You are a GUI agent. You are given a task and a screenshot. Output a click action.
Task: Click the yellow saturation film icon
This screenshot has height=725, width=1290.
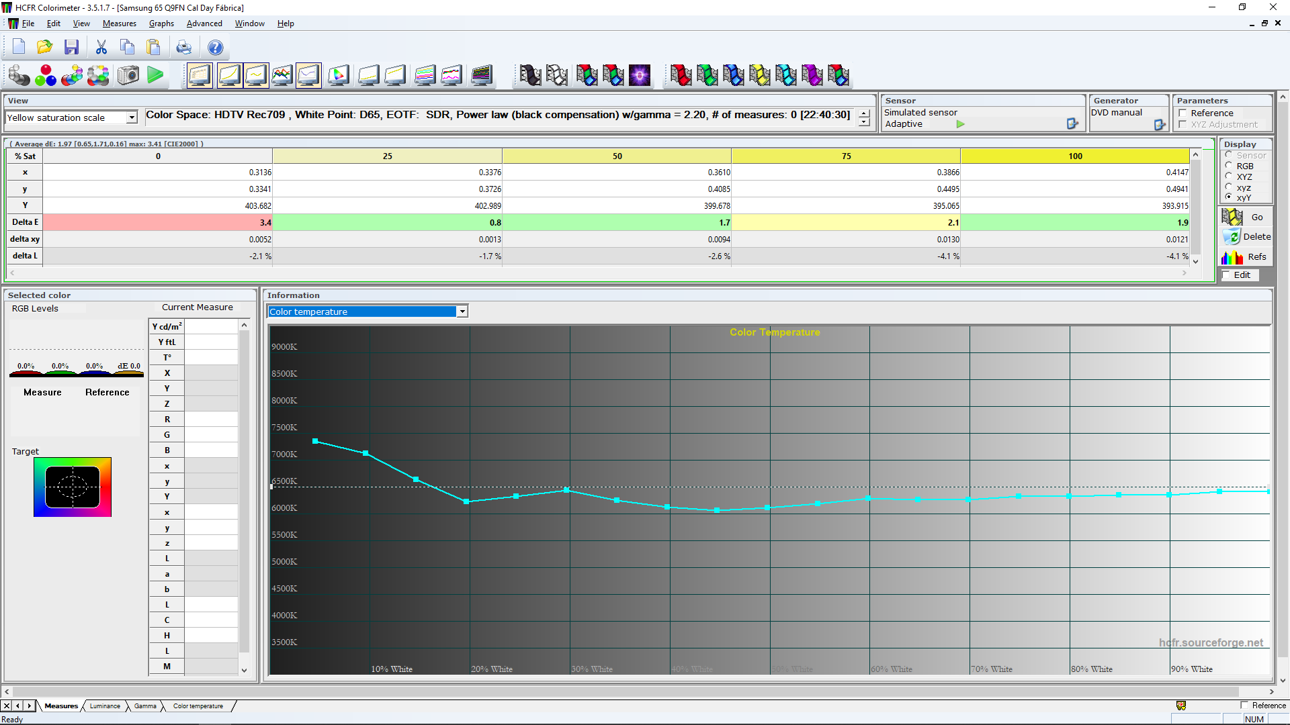point(759,75)
